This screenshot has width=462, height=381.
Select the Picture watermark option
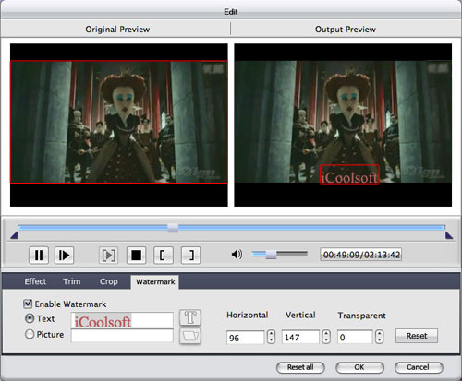[30, 334]
